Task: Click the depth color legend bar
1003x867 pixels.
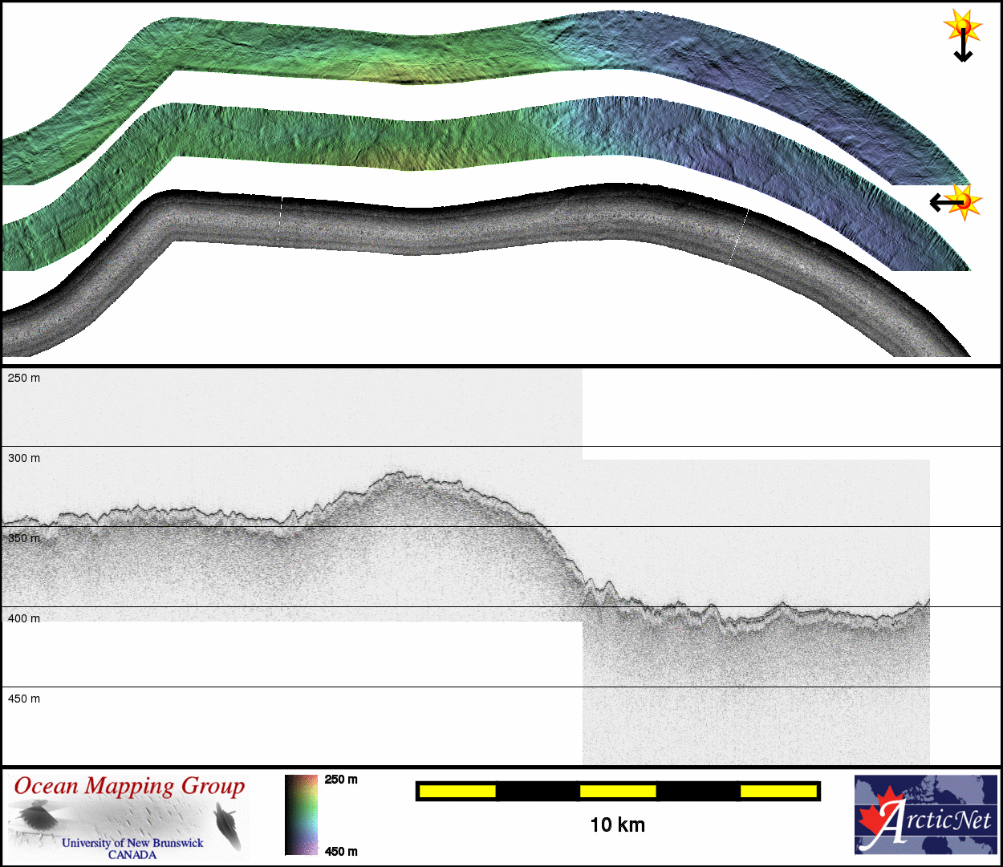Action: click(x=301, y=815)
